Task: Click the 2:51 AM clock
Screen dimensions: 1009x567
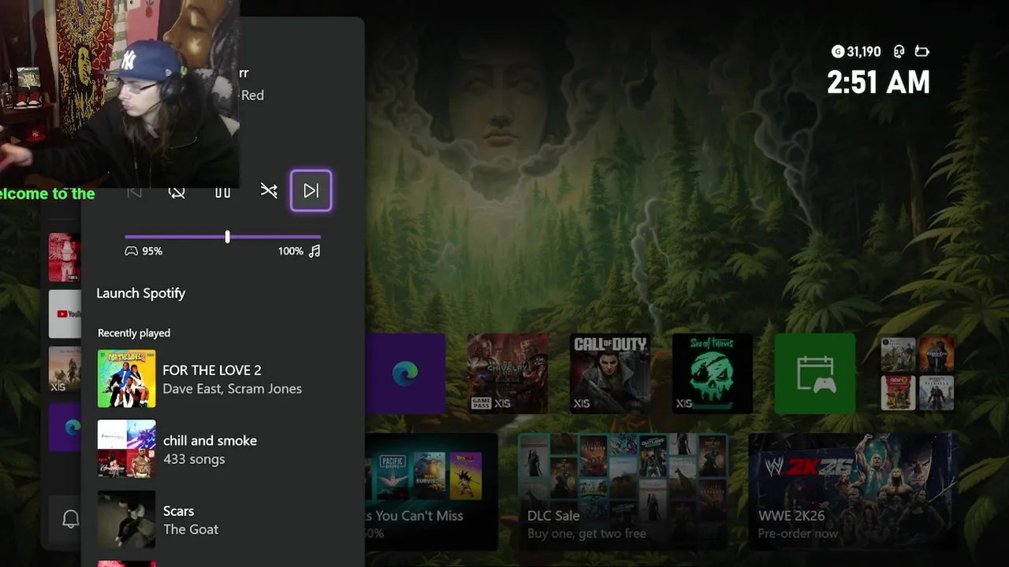Action: 878,83
